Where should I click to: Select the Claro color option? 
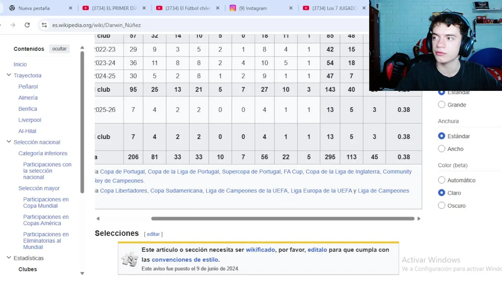pos(442,193)
